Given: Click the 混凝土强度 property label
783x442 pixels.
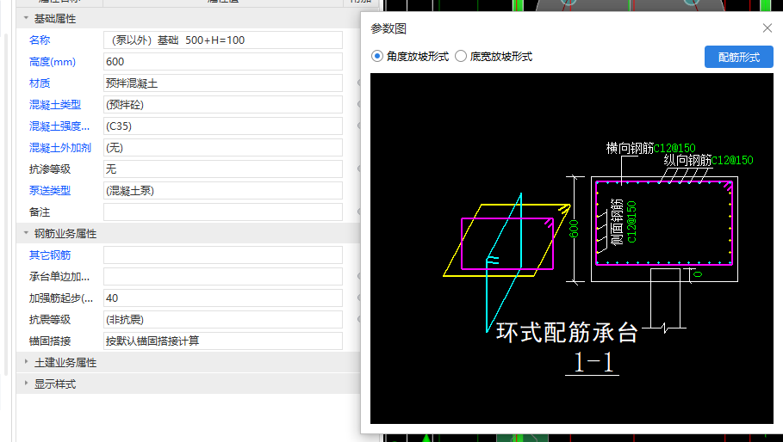Looking at the screenshot, I should [59, 126].
